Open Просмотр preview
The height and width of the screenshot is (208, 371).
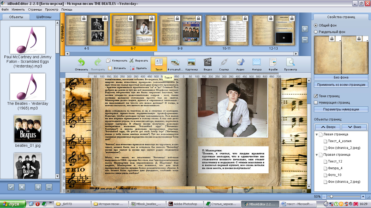click(x=290, y=64)
